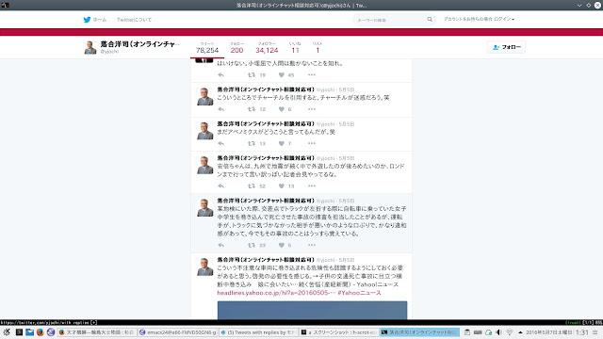
Task: Click the avatar on the 安倍ちゃん tweet
Action: click(x=205, y=165)
